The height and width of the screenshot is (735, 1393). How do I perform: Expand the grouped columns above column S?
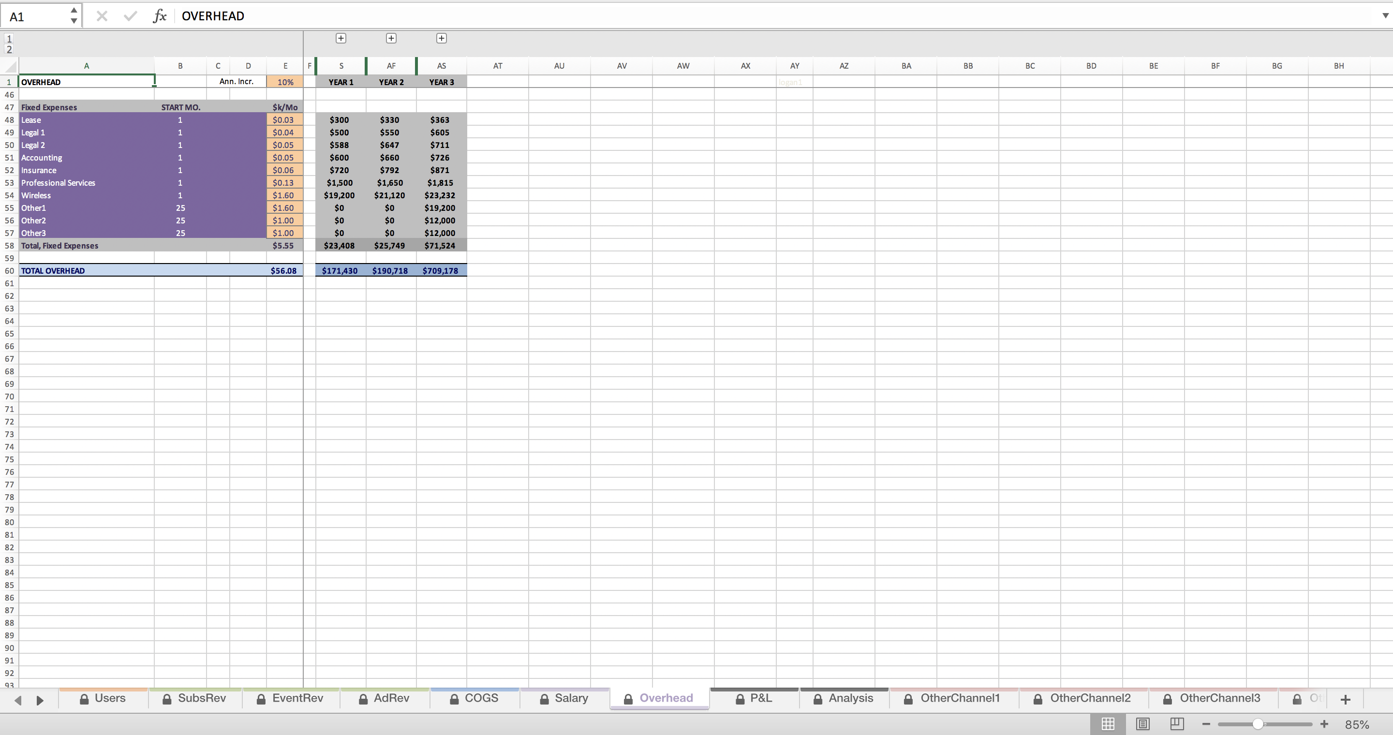[x=341, y=38]
